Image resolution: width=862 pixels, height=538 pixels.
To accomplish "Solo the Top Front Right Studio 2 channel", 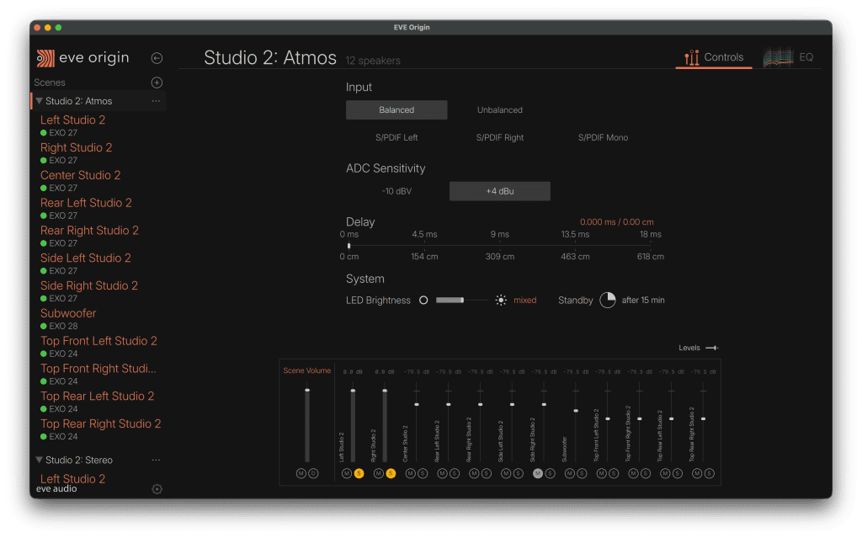I will click(646, 473).
